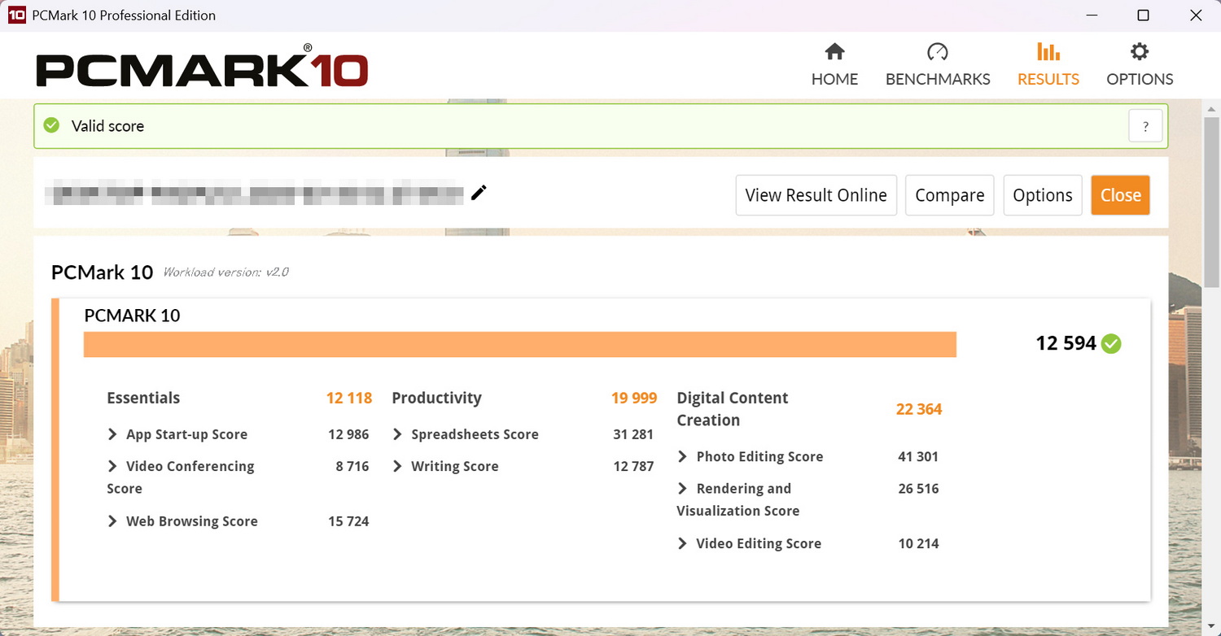The height and width of the screenshot is (636, 1221).
Task: Expand the Video Editing Score details
Action: (682, 542)
